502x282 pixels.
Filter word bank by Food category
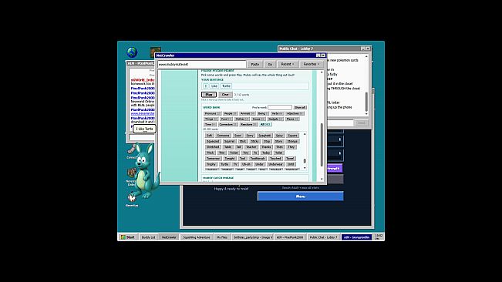226,119
